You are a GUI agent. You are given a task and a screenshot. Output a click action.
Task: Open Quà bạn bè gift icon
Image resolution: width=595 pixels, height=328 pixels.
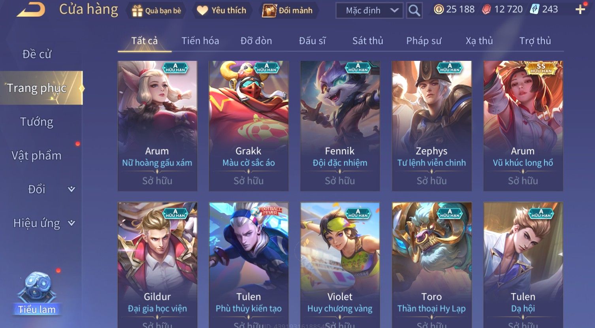click(x=137, y=11)
